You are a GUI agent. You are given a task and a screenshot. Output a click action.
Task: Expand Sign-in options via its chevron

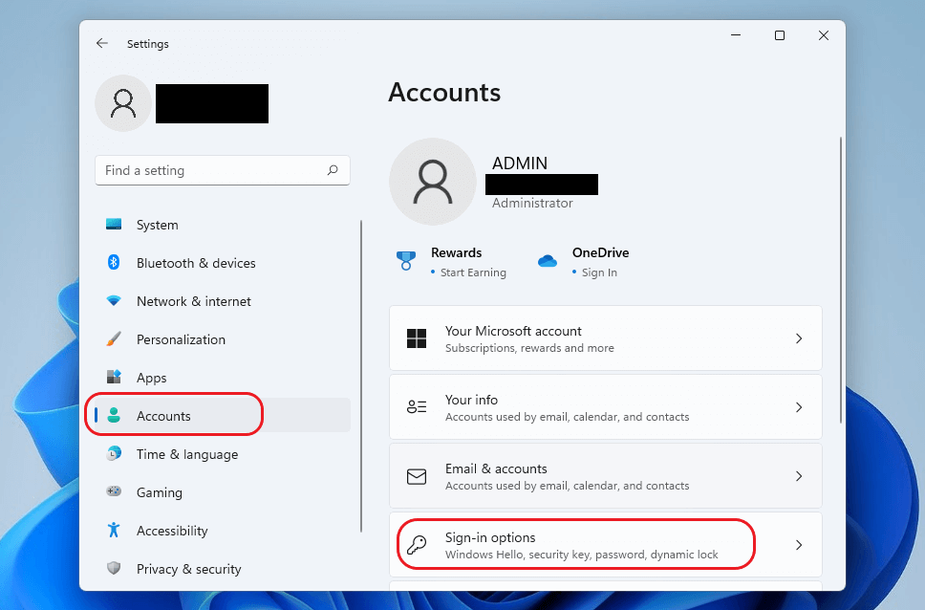tap(799, 544)
